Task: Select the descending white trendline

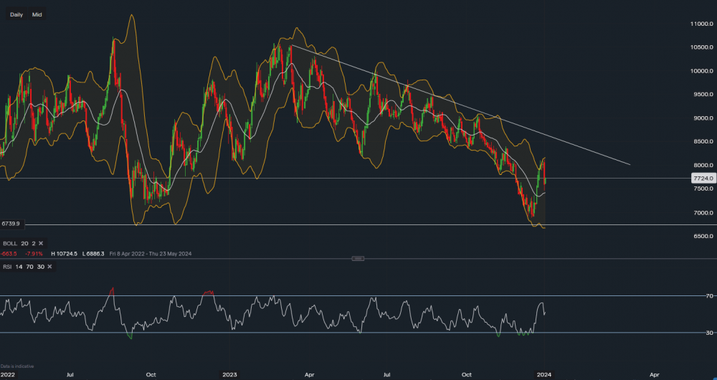Action: point(459,103)
